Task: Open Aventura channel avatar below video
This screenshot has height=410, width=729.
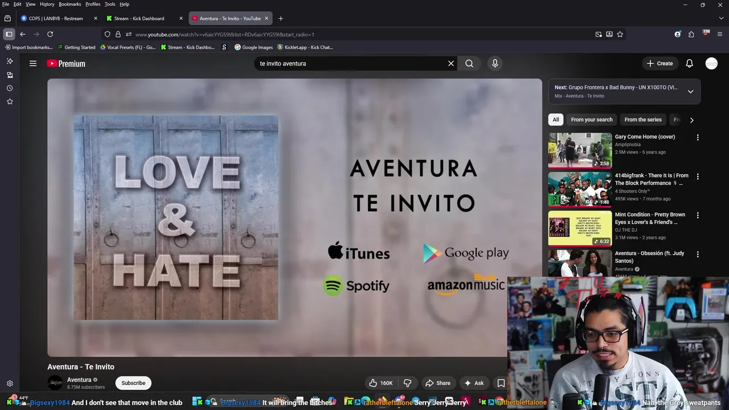Action: (x=55, y=383)
